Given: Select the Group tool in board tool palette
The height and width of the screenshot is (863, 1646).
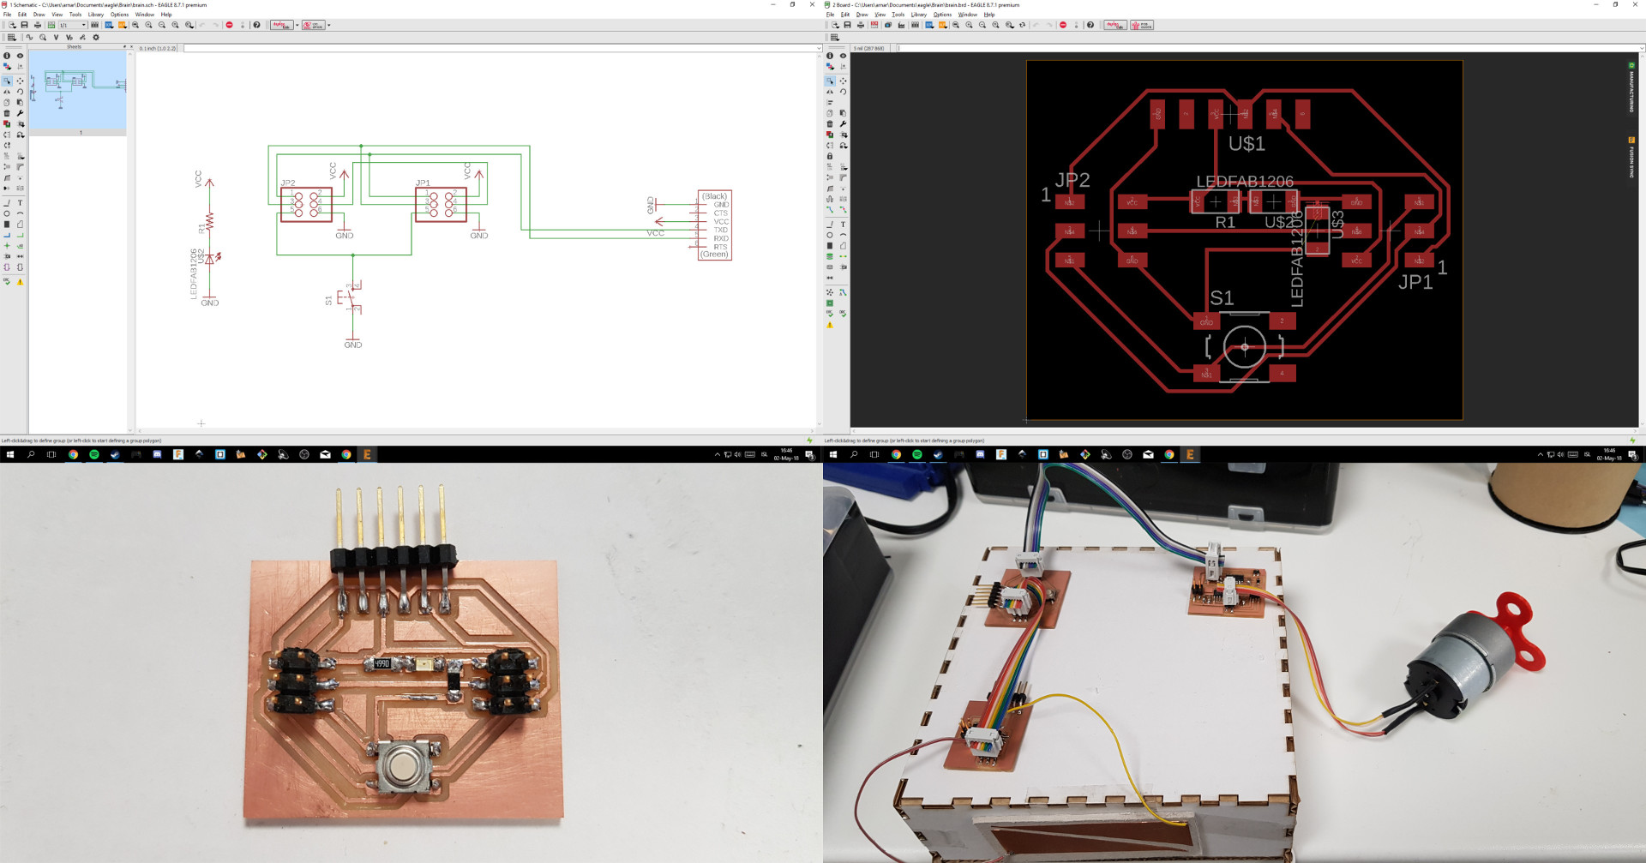Looking at the screenshot, I should coord(830,81).
